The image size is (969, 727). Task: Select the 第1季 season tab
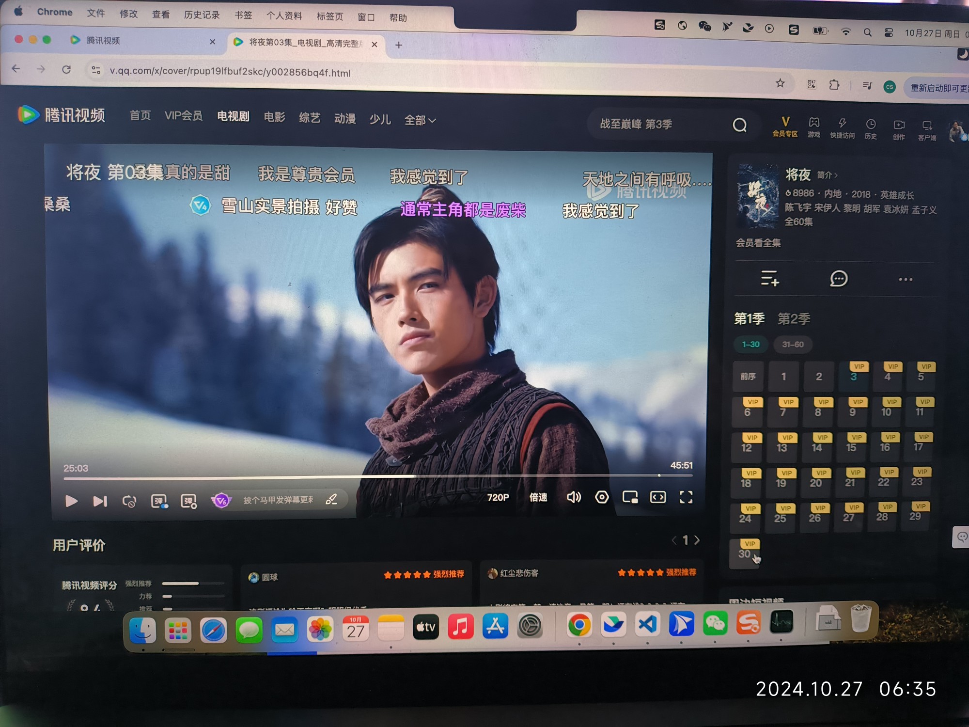749,318
